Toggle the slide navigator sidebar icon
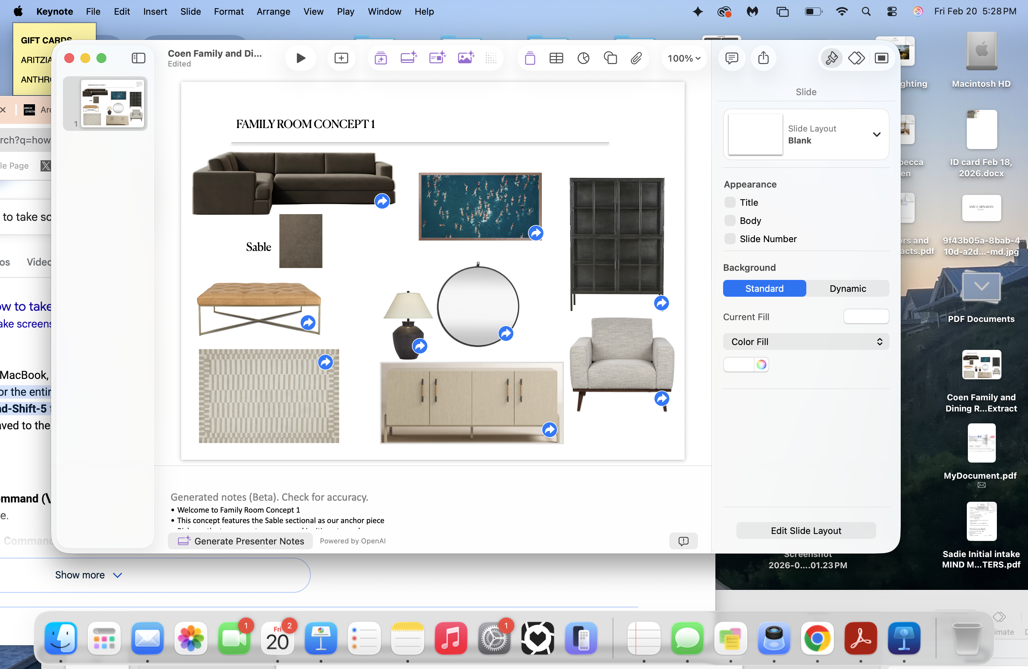The image size is (1028, 669). tap(138, 58)
